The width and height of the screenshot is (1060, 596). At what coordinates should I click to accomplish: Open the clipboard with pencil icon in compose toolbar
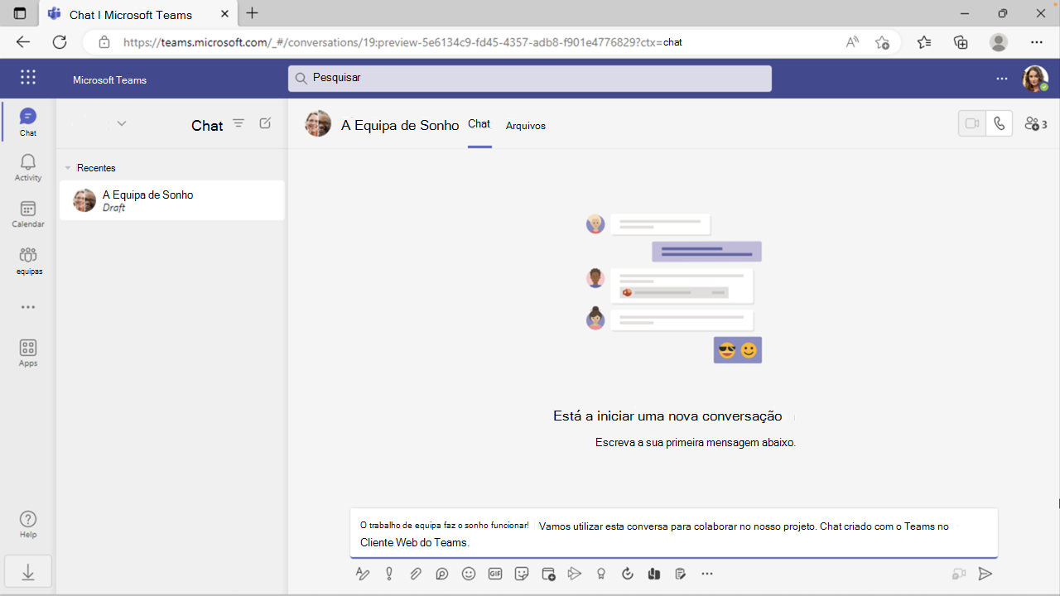pos(681,574)
